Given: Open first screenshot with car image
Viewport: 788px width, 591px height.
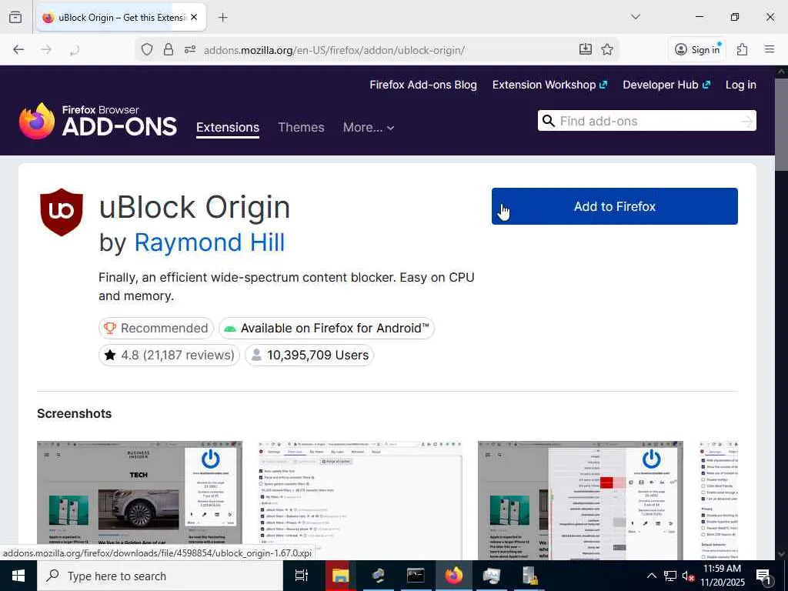Looking at the screenshot, I should coord(139,500).
